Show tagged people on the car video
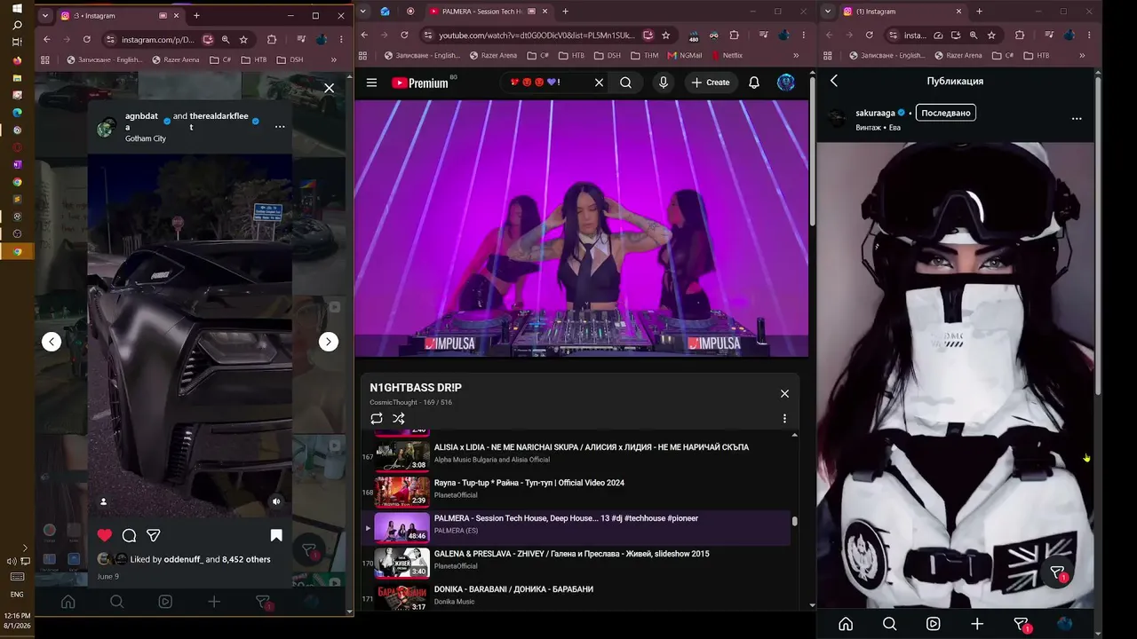The width and height of the screenshot is (1137, 639). pos(103,501)
